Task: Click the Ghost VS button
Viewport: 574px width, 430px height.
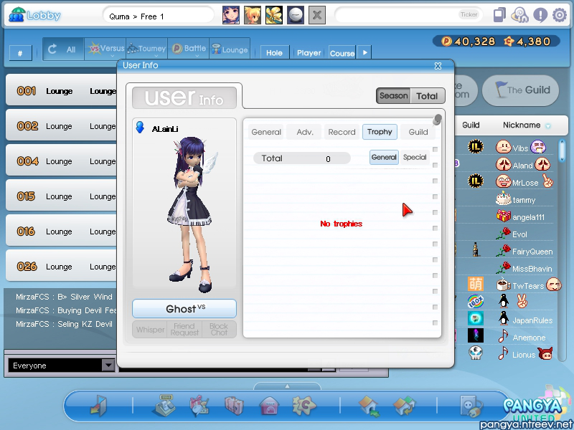Action: point(184,309)
